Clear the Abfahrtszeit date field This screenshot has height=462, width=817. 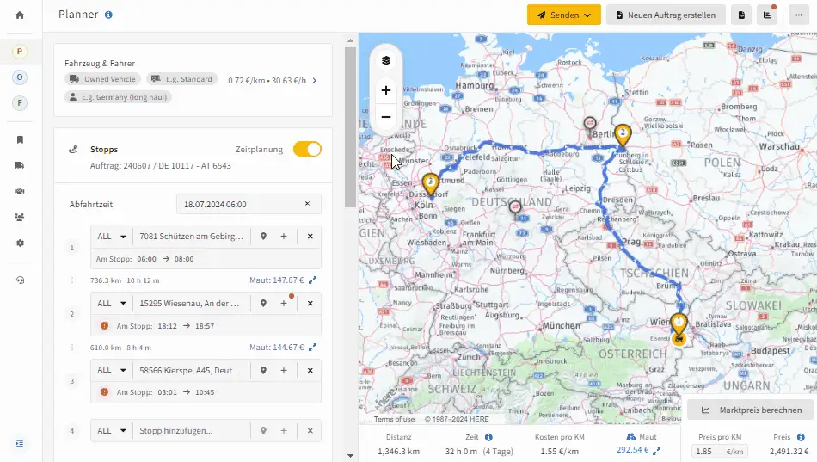coord(307,204)
